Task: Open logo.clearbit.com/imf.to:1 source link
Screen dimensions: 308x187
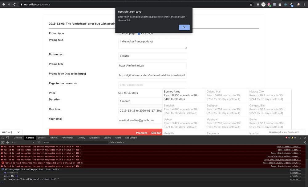Action: point(286,166)
